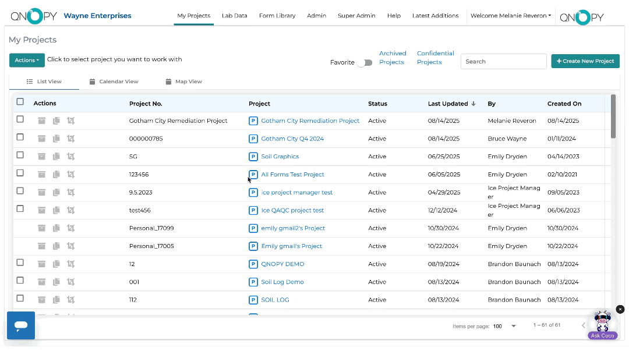Click crop-rotate icon in Gotham City Q4 2024 row
The height and width of the screenshot is (354, 629).
click(71, 139)
